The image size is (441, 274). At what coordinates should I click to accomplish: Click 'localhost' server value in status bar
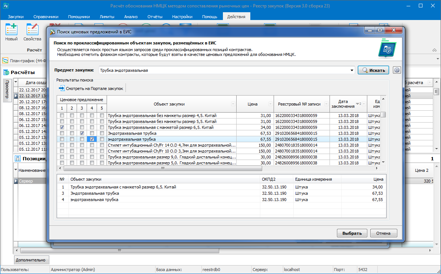click(292, 270)
